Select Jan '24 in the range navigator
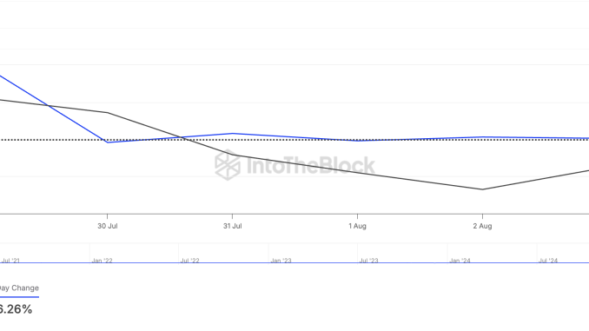The height and width of the screenshot is (331, 589). pos(460,261)
